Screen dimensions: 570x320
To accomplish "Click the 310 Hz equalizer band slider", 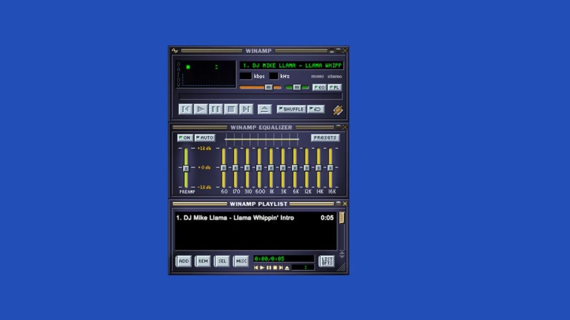I will pyautogui.click(x=247, y=168).
